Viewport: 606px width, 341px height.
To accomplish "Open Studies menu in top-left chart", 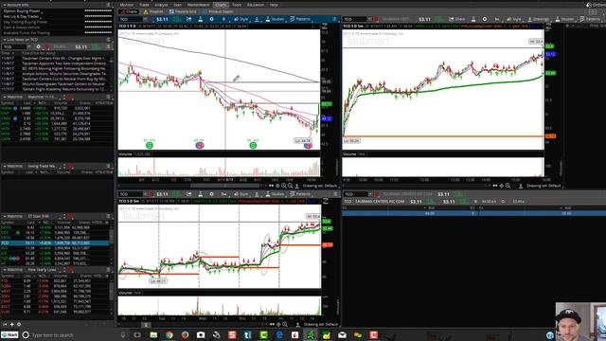I will coord(275,19).
